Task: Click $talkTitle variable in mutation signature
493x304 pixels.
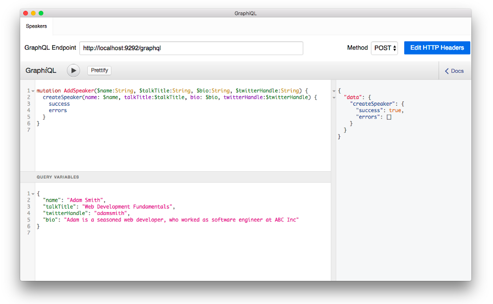Action: tap(154, 91)
